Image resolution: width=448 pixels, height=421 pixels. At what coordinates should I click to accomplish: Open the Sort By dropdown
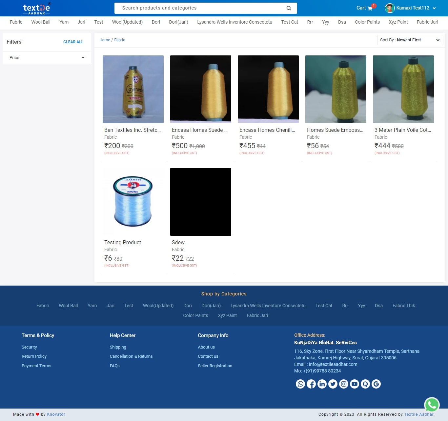click(410, 40)
